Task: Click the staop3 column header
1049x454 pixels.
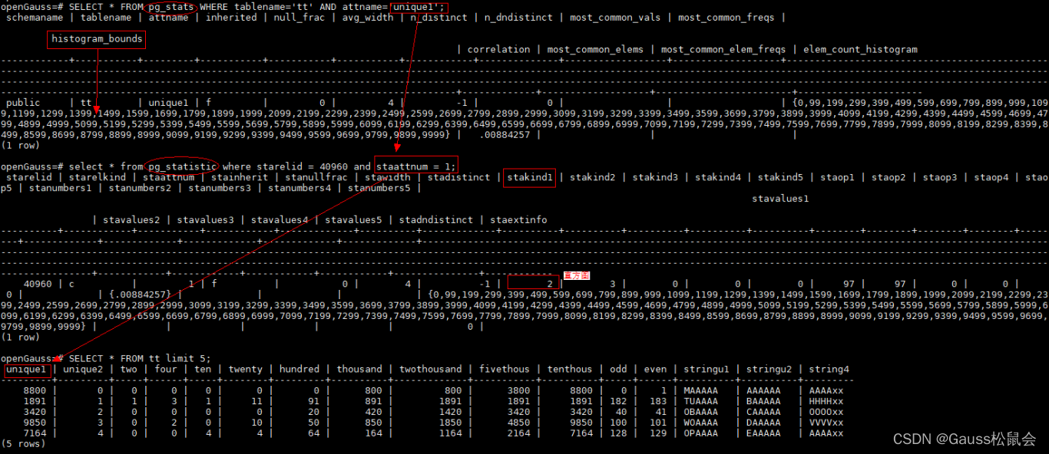Action: pos(940,178)
